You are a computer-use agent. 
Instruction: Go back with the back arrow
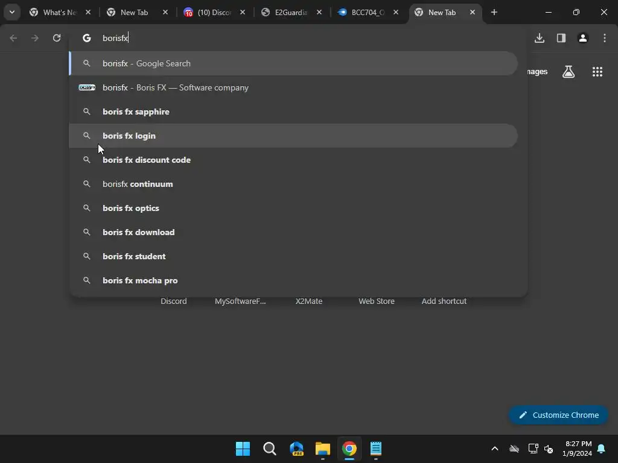coord(13,38)
